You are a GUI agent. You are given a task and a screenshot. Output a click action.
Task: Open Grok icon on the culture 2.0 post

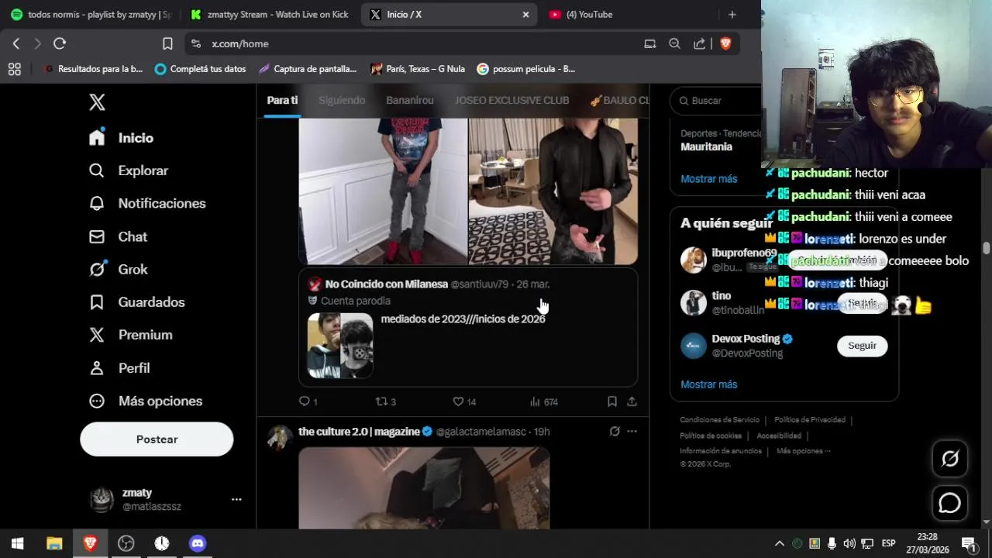click(615, 431)
